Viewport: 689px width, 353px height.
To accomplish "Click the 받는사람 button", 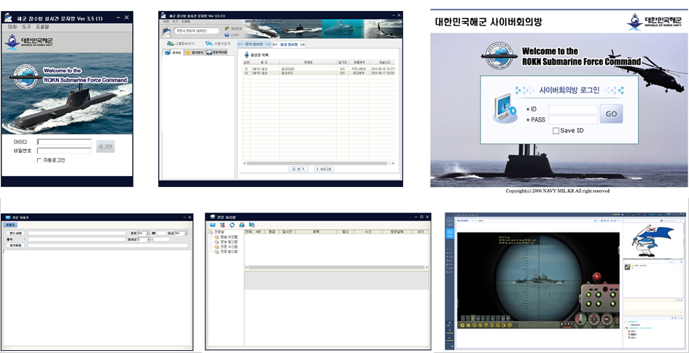I will click(x=15, y=234).
